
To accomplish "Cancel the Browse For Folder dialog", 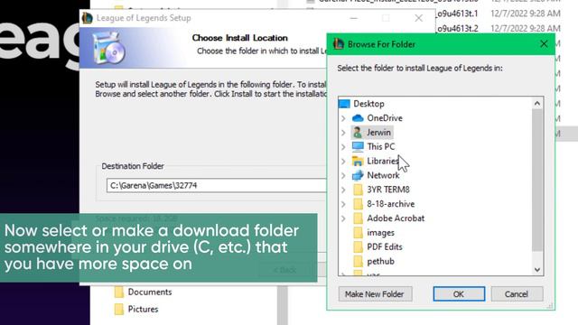I will click(x=517, y=294).
